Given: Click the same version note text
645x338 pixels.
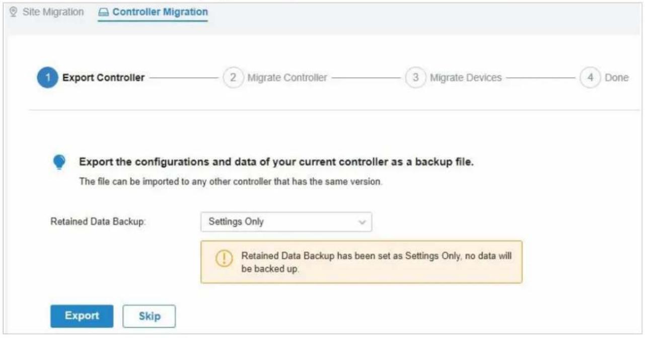Looking at the screenshot, I should pos(231,182).
